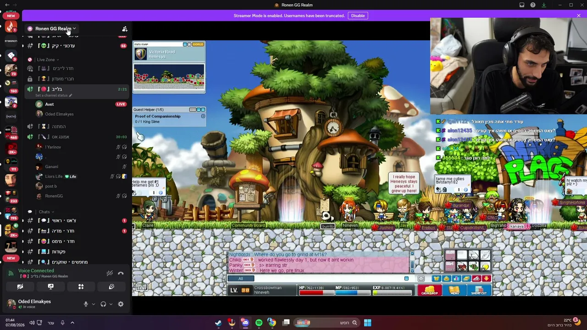Select the בלייב voice channel
Viewport: 587px width, 330px height.
click(x=77, y=89)
